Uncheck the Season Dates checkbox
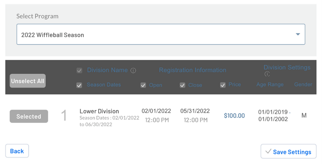The width and height of the screenshot is (322, 164). coord(80,85)
